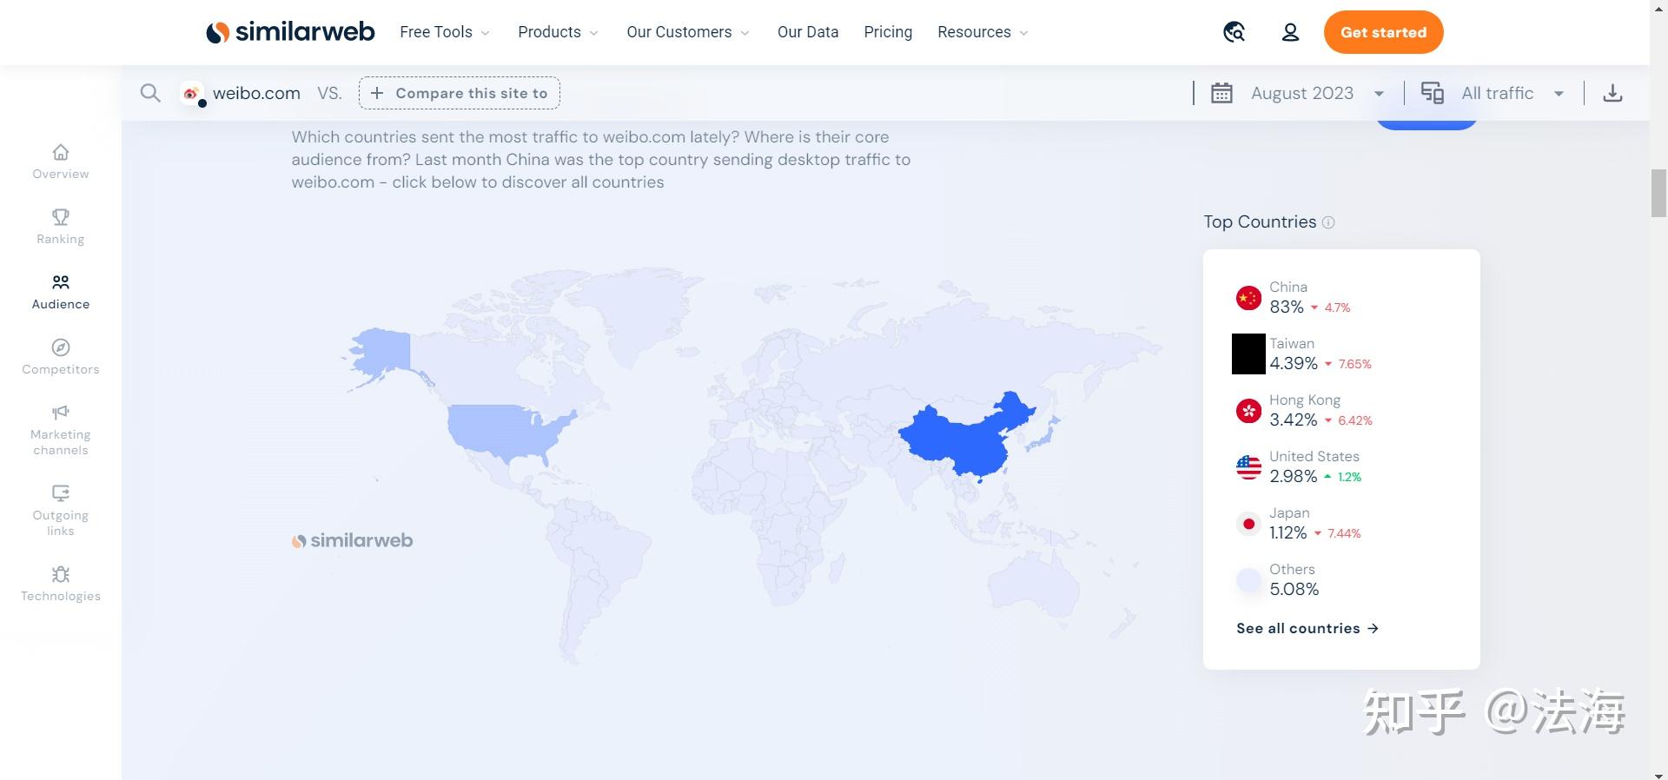Expand the Resources menu
The height and width of the screenshot is (780, 1668).
click(x=983, y=32)
